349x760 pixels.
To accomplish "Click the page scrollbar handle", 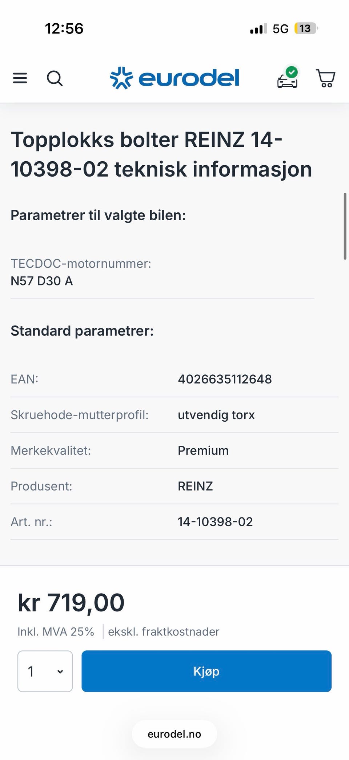I will tap(345, 226).
